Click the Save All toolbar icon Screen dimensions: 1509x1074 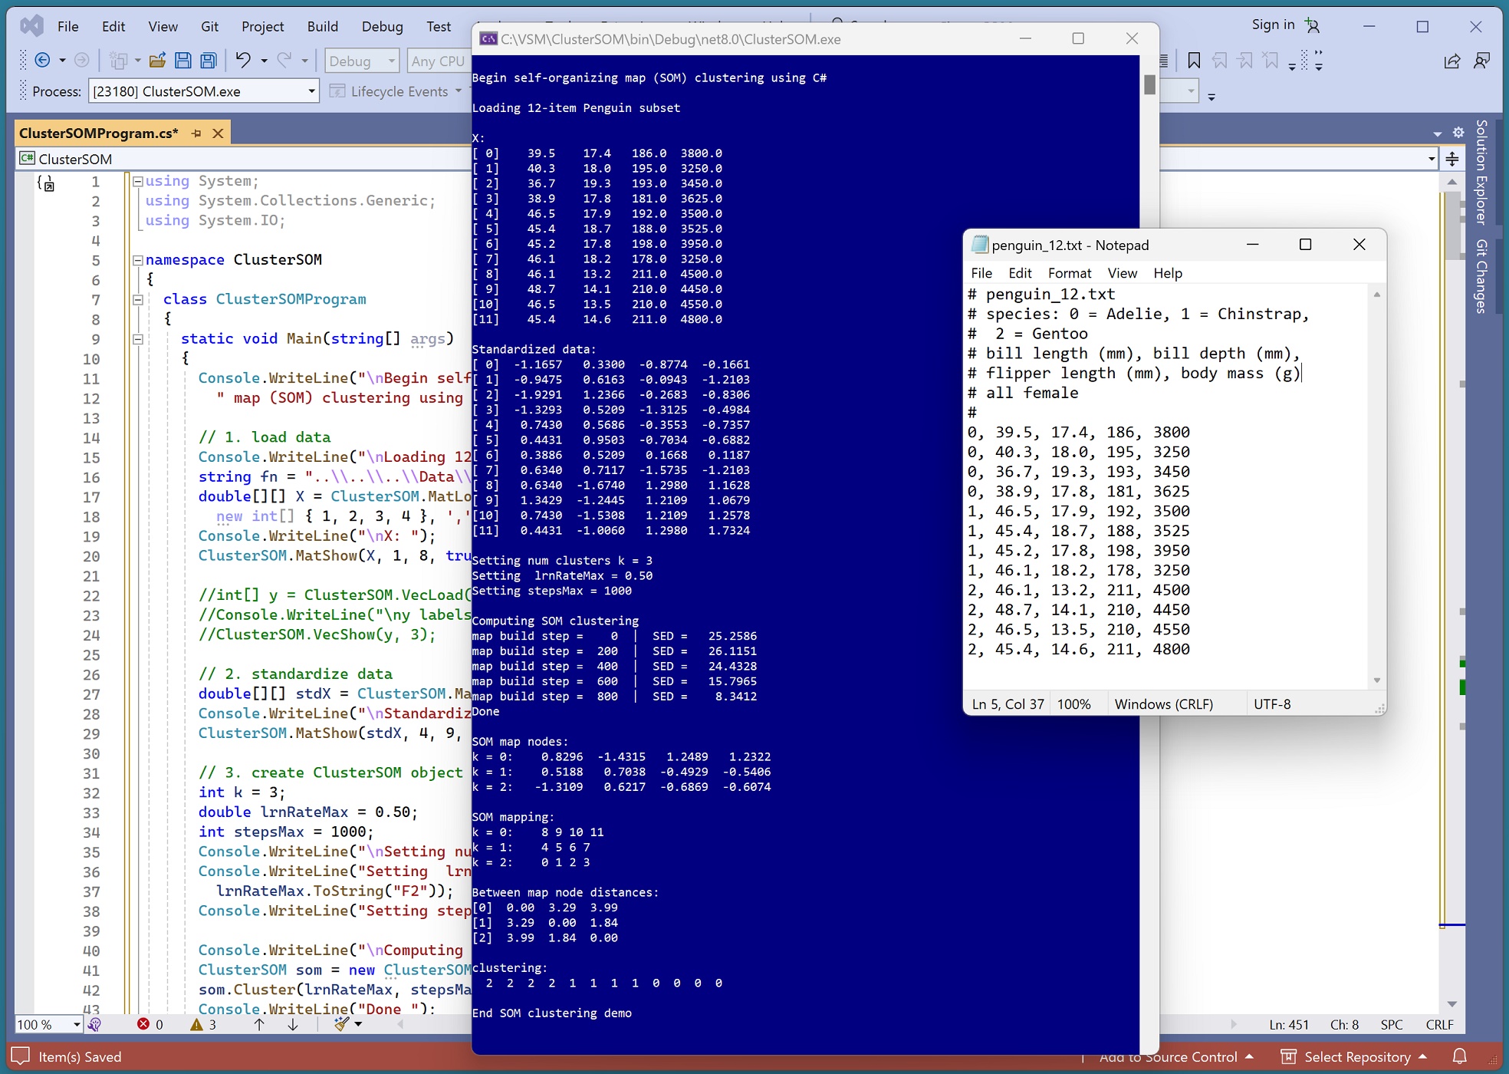[208, 61]
